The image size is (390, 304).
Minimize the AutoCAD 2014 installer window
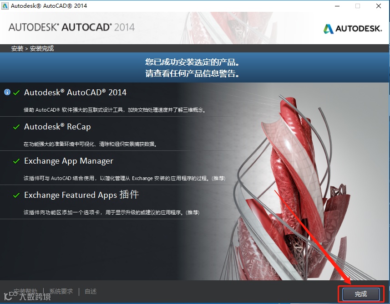tap(337, 6)
